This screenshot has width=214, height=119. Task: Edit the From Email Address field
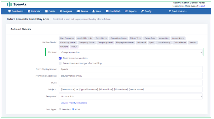click(130, 76)
